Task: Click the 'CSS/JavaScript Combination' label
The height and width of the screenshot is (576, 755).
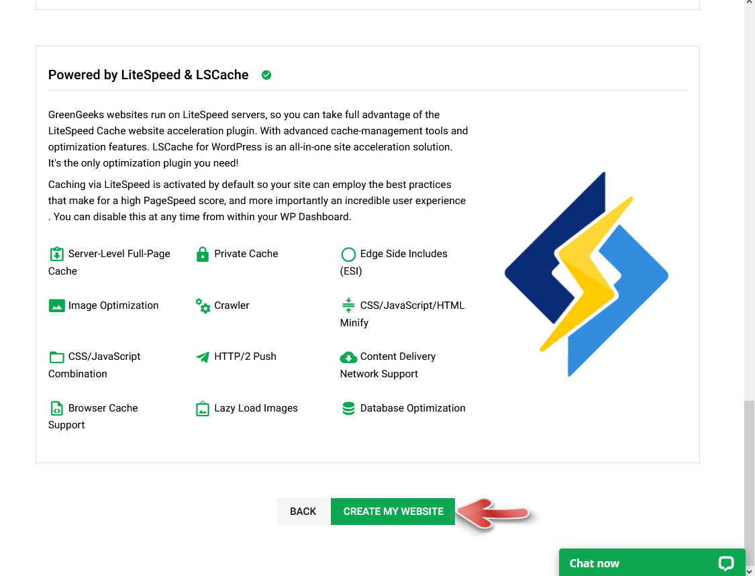Action: point(95,365)
